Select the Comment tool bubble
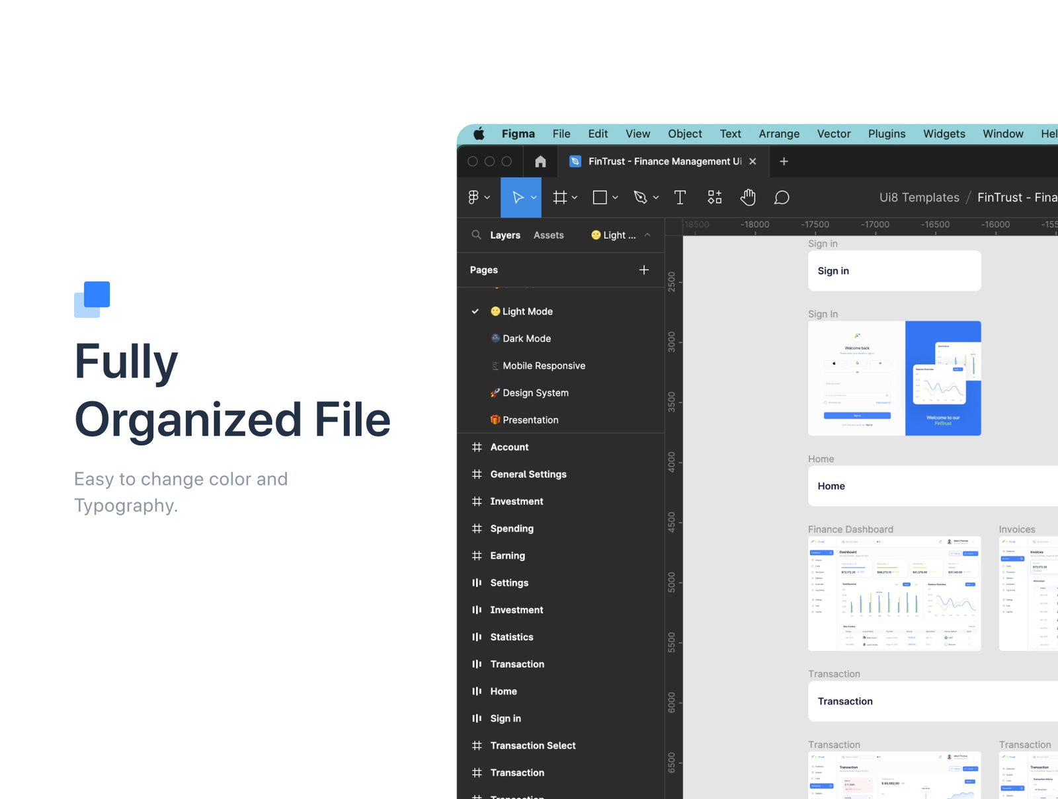This screenshot has width=1058, height=799. pyautogui.click(x=782, y=198)
